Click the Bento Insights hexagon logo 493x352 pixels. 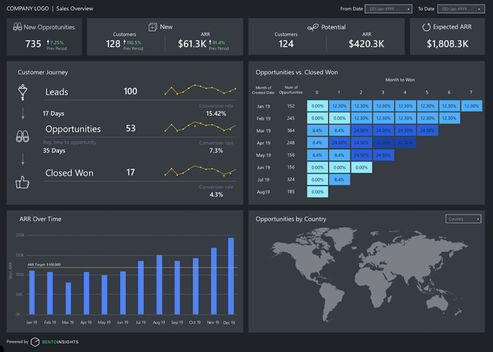click(35, 342)
